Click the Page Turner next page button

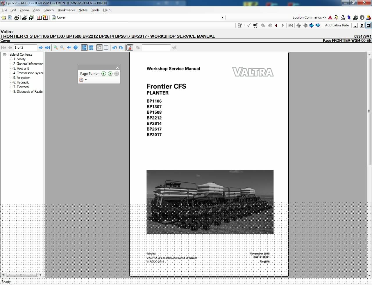pyautogui.click(x=110, y=74)
